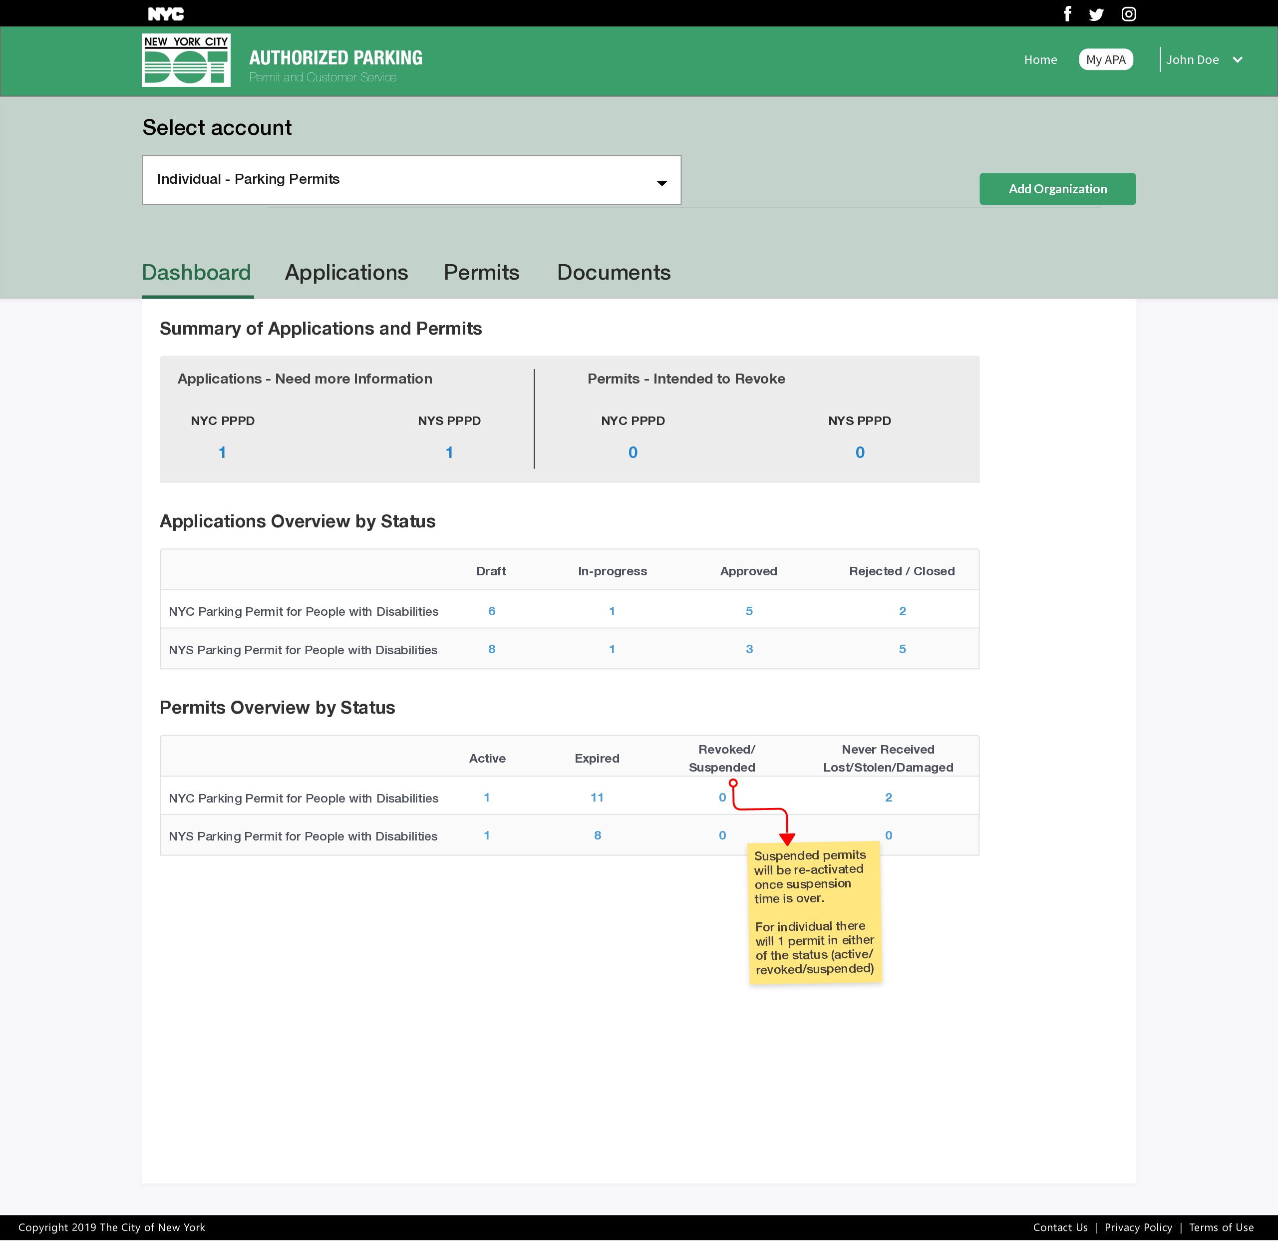1278x1241 pixels.
Task: Open the Privacy Policy footer link
Action: (1138, 1228)
